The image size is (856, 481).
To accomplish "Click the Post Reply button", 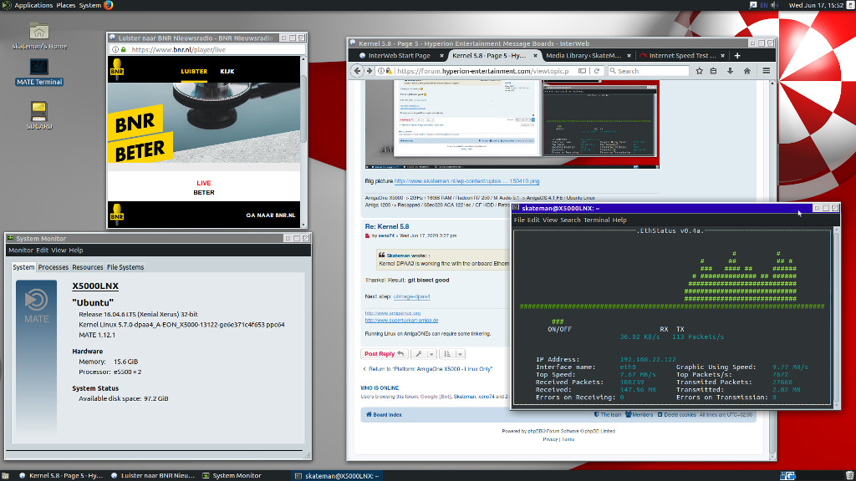I will 384,354.
